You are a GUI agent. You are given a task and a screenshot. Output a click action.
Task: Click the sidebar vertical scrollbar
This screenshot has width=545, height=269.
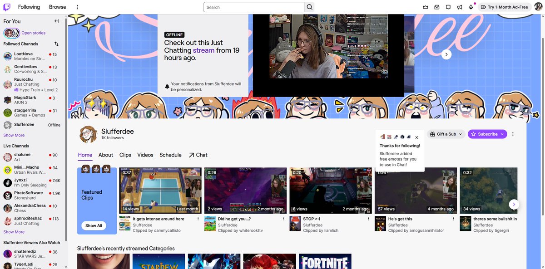pos(66,129)
